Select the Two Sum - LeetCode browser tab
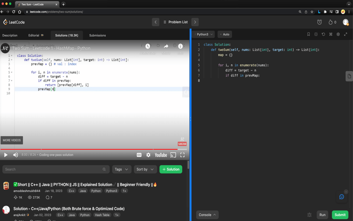This screenshot has height=221, width=353. click(37, 4)
